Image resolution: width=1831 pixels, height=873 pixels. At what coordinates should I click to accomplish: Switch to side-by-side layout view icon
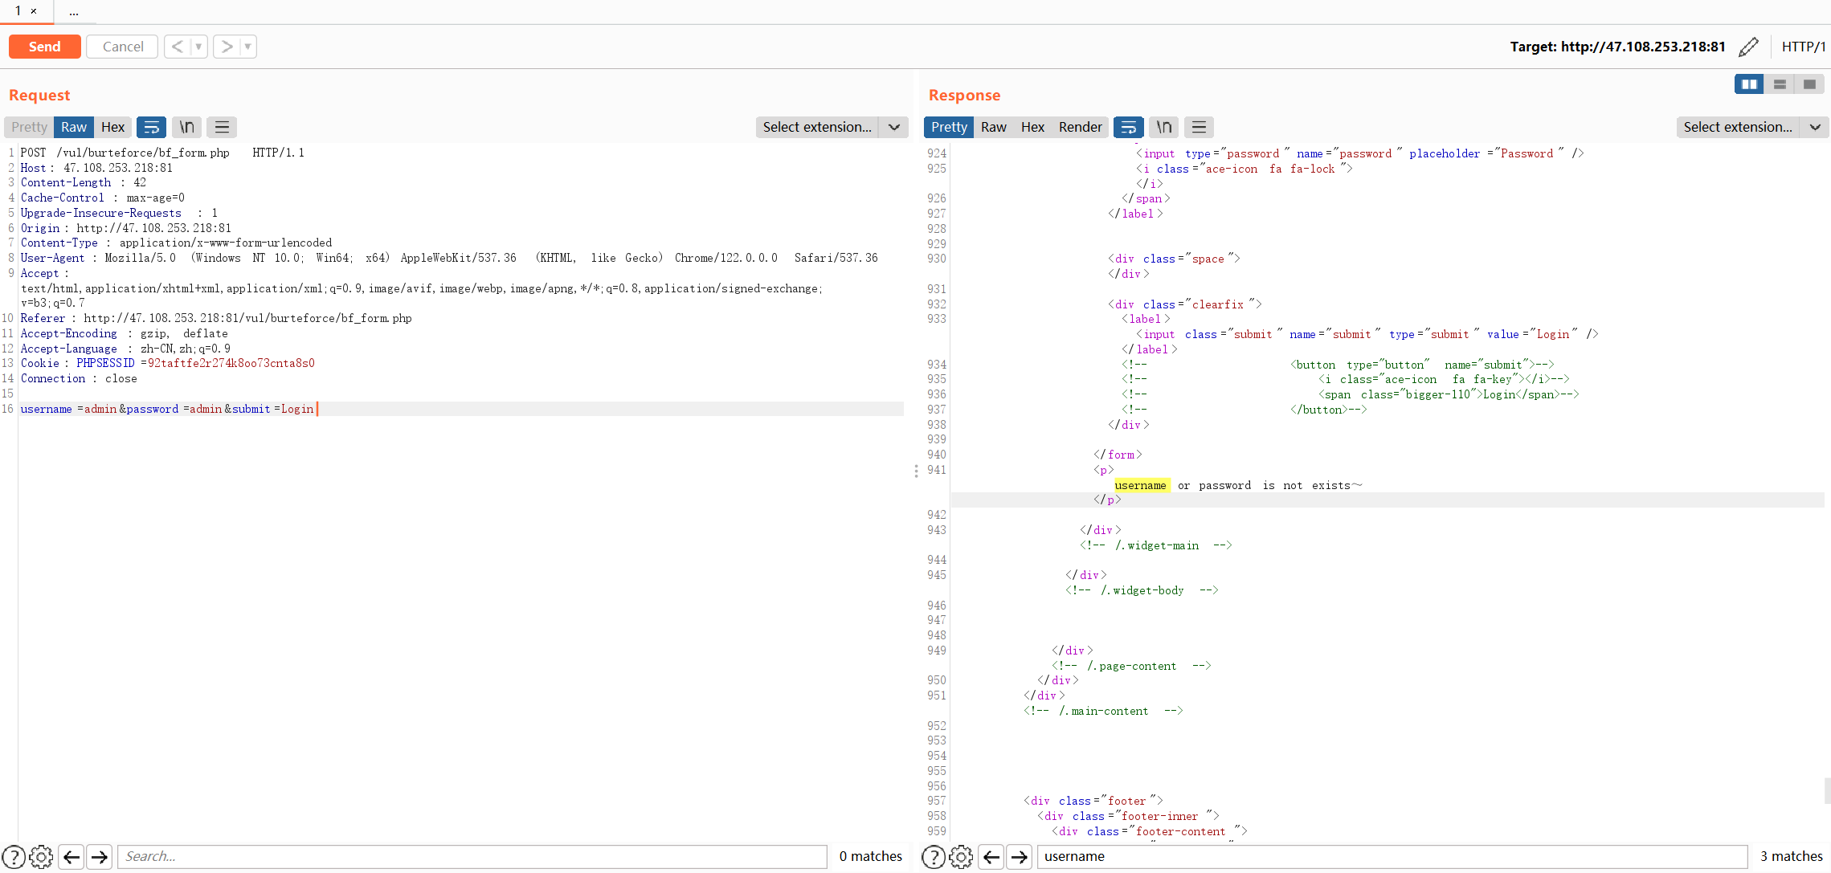click(1748, 84)
